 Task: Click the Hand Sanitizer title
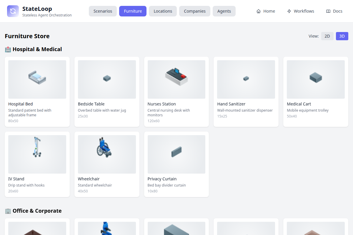pos(231,104)
